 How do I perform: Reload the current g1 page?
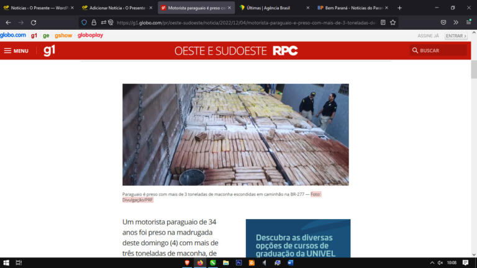34,22
